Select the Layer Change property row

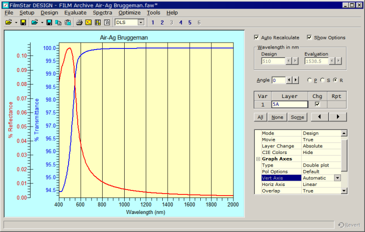click(x=301, y=146)
